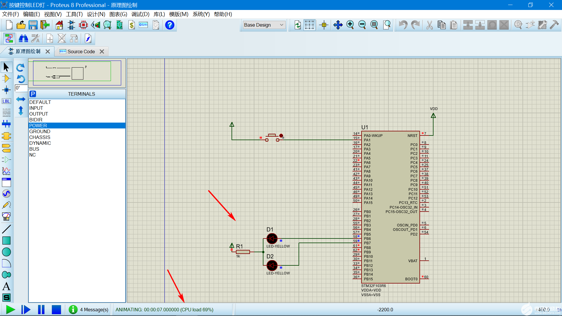Open the 4 Message(s) log

click(x=94, y=310)
